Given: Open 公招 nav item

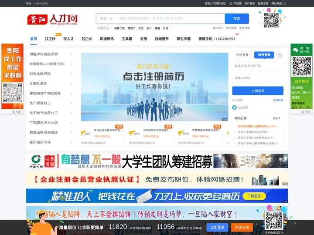Looking at the screenshot, I should 143,39.
